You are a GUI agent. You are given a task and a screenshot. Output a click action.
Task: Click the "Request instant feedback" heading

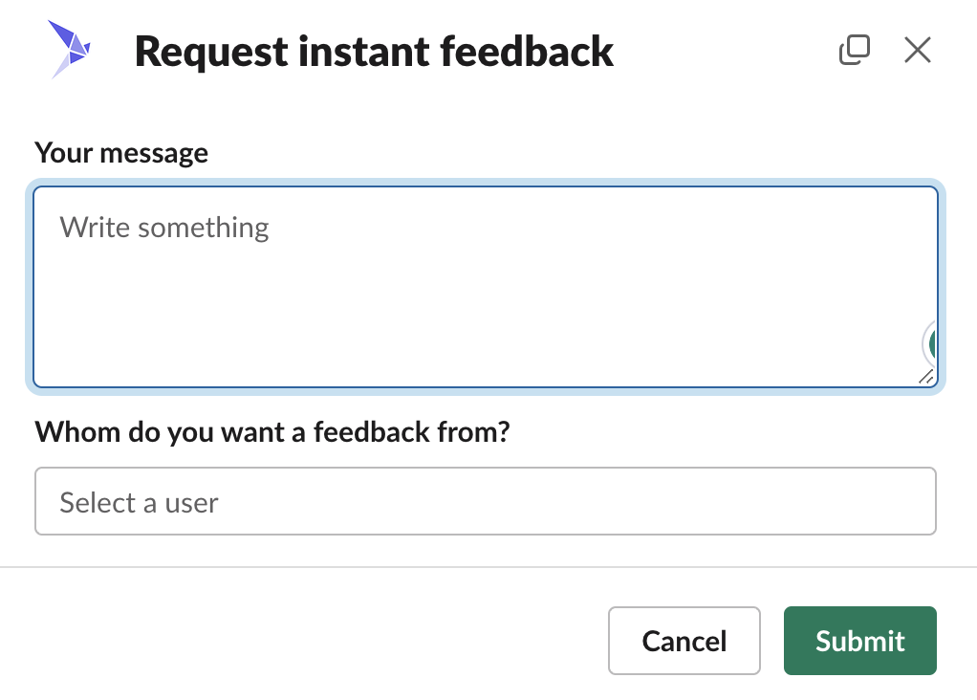tap(374, 51)
